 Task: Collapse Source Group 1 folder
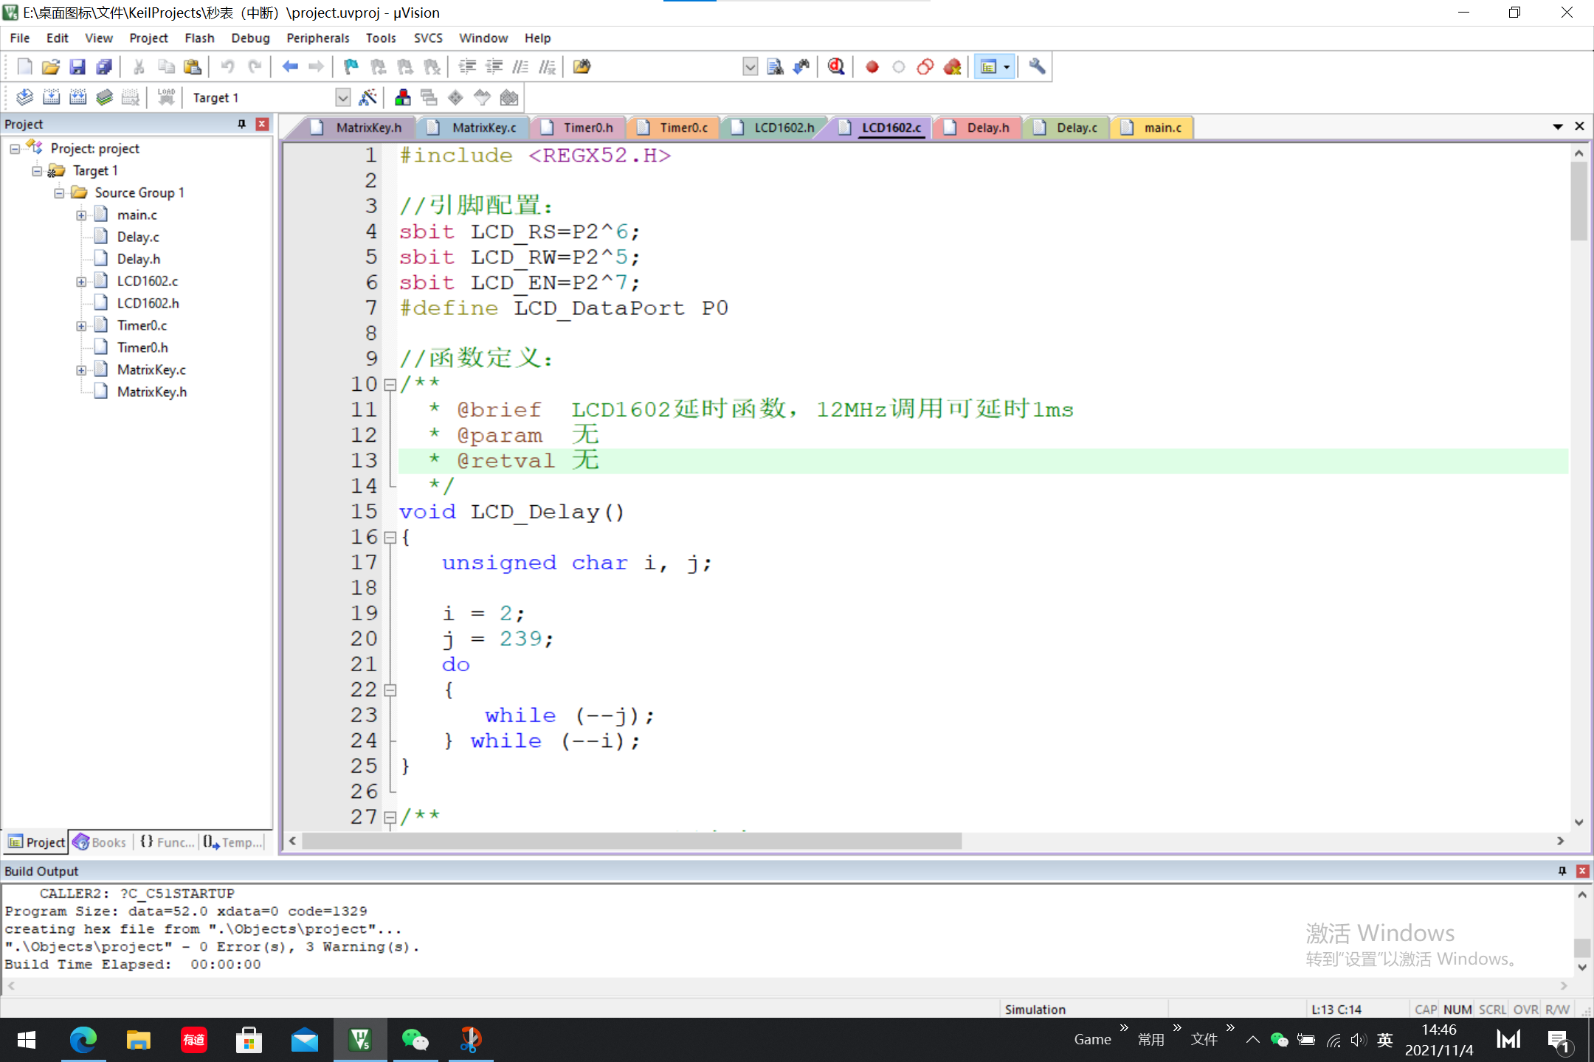point(59,193)
